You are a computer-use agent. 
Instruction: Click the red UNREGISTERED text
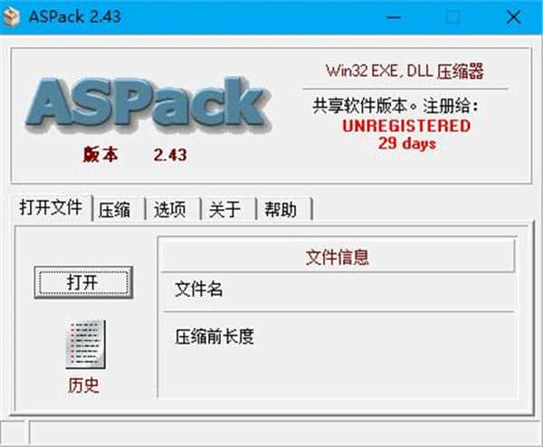406,126
